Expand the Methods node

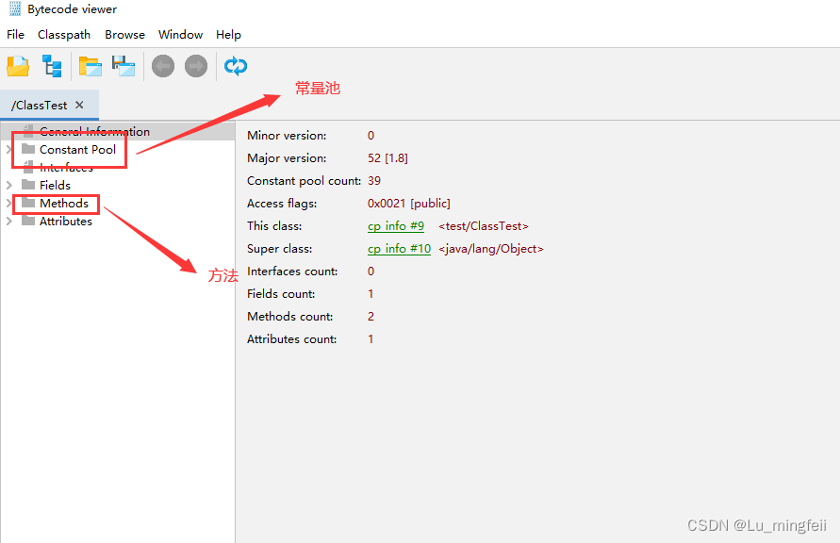point(8,203)
